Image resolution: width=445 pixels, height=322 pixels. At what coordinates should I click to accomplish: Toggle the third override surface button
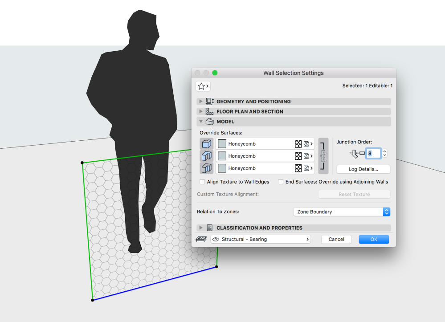point(207,168)
